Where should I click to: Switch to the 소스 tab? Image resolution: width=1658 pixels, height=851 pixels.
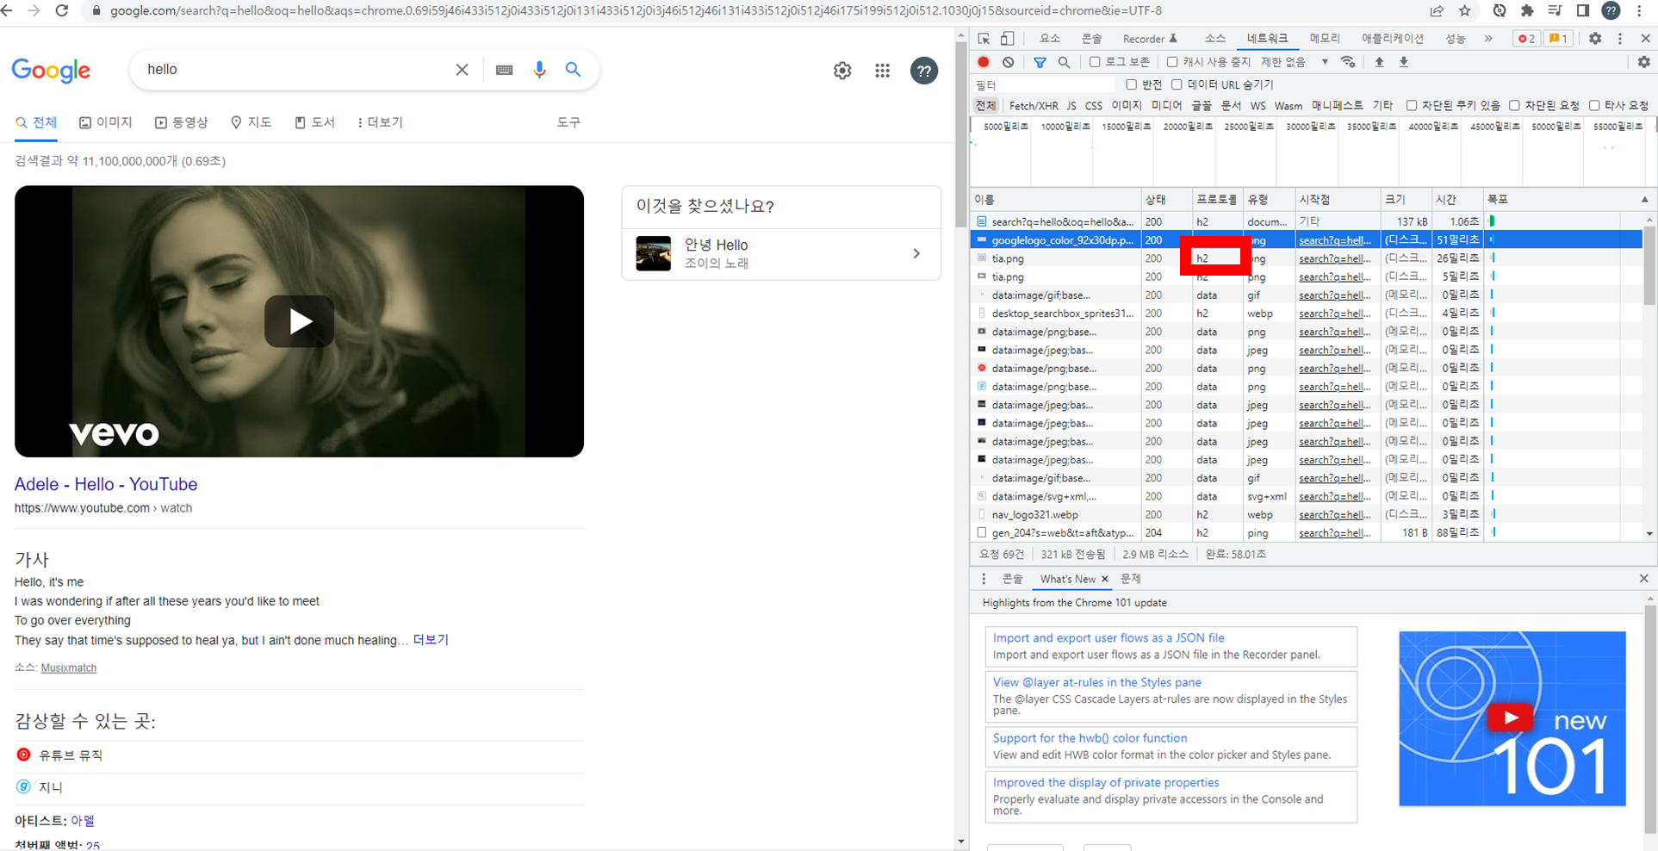coord(1214,39)
